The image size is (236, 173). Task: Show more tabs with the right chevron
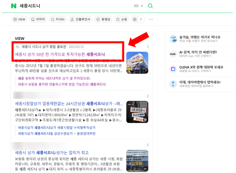point(141,19)
